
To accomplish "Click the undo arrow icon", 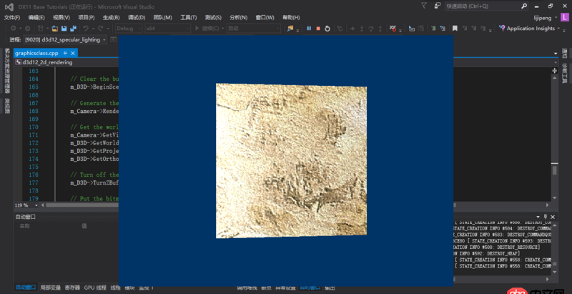I will (x=86, y=29).
